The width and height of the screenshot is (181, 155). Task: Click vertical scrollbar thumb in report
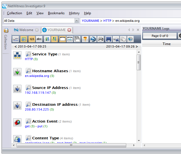coord(139,62)
